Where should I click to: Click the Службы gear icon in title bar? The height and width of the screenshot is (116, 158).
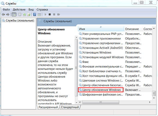click(x=3, y=3)
